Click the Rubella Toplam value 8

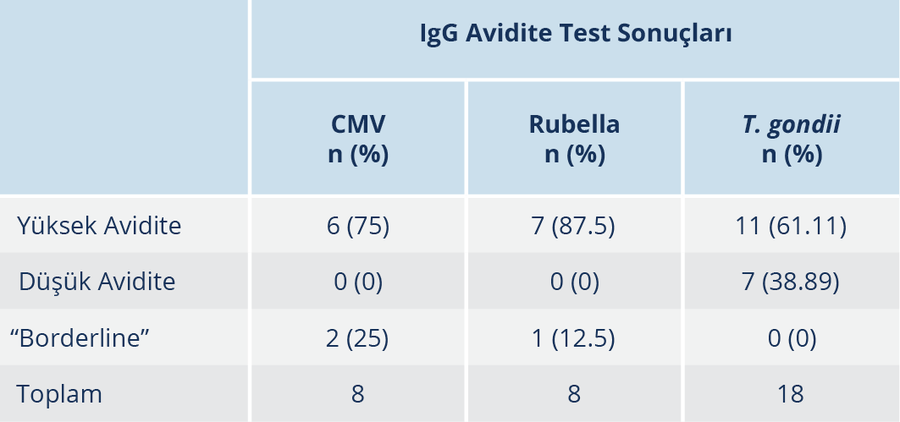coord(574,393)
